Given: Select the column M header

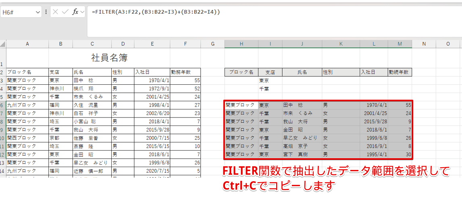Looking at the screenshot, I should point(400,44).
